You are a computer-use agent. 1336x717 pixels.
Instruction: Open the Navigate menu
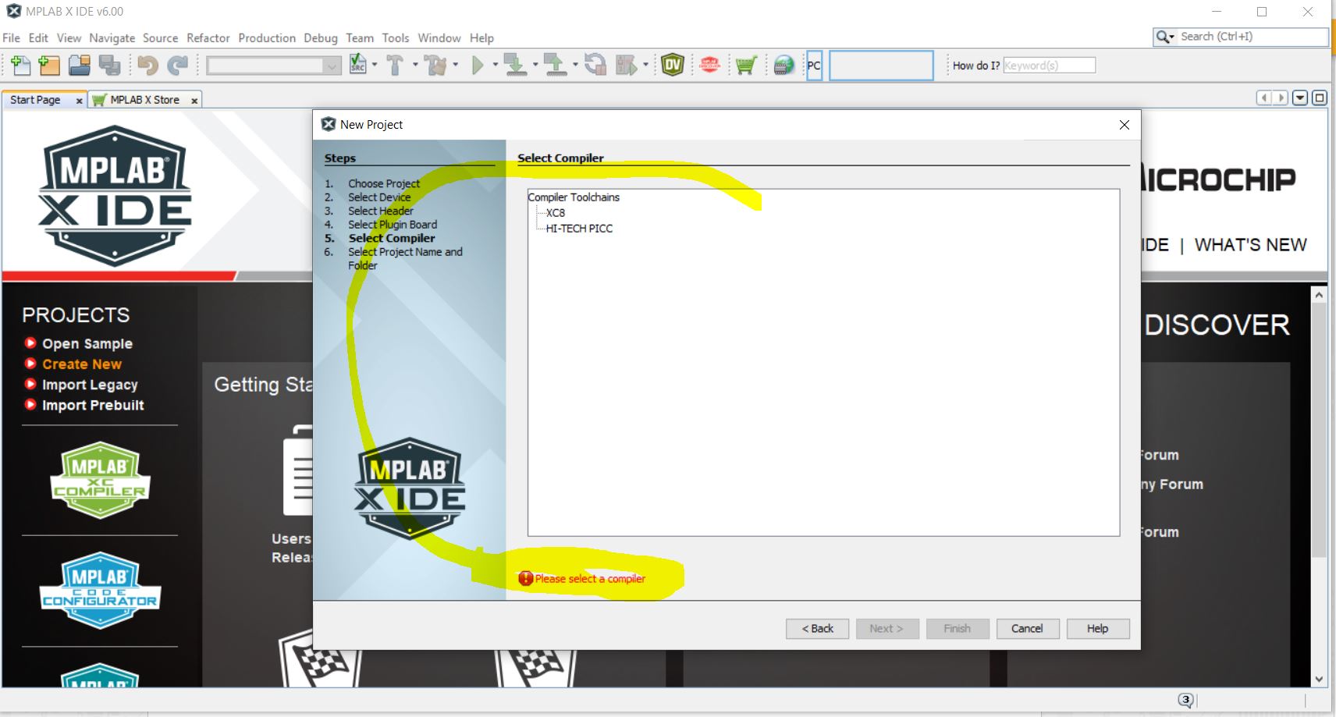[112, 37]
